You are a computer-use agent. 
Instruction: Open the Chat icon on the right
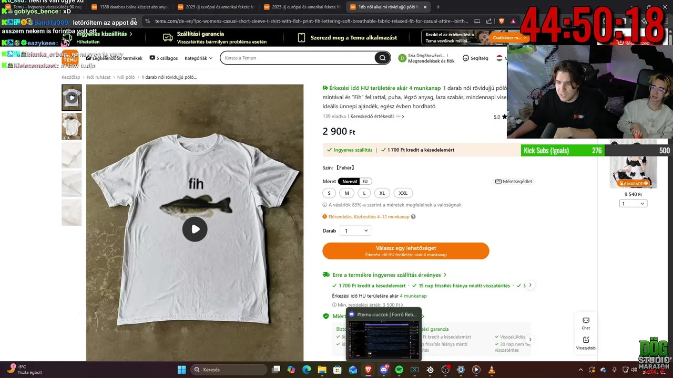pyautogui.click(x=586, y=323)
